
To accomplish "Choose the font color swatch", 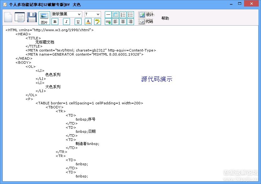I will coord(88,22).
